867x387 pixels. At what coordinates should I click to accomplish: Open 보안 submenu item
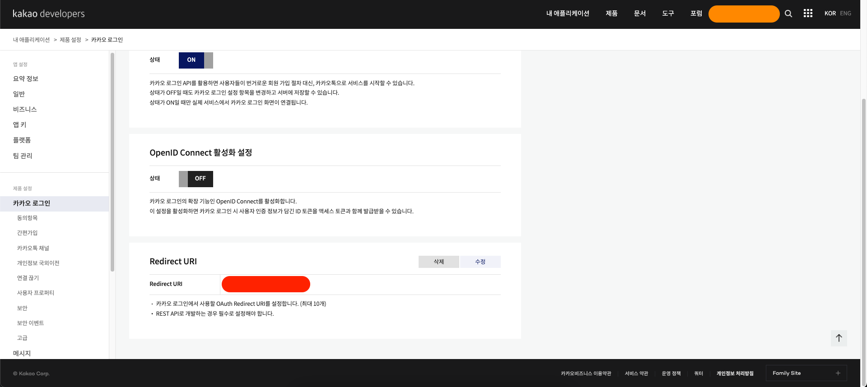22,308
